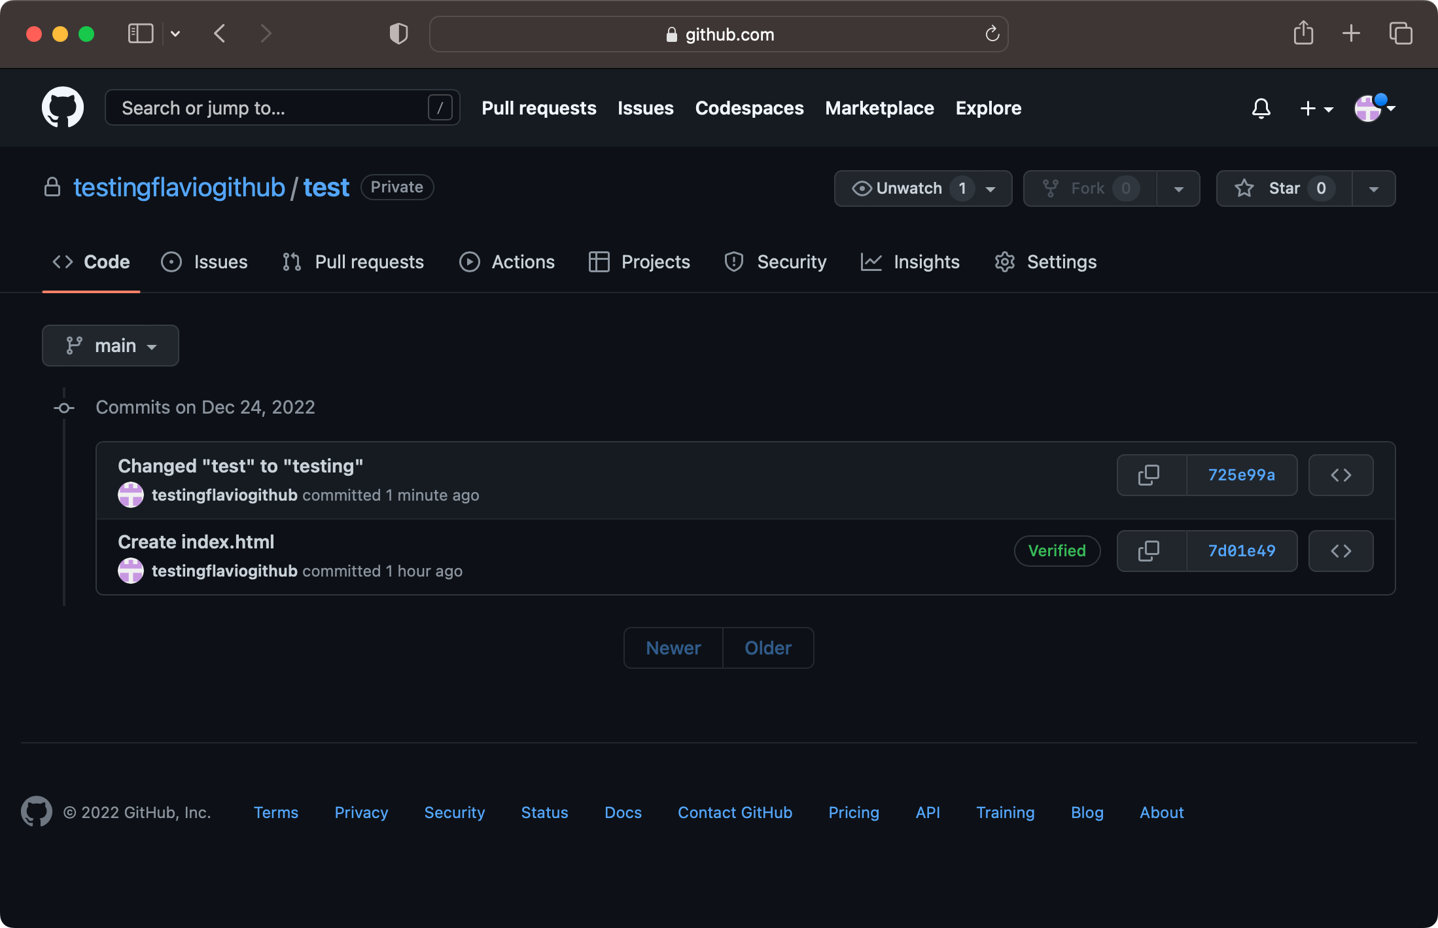Viewport: 1438px width, 928px height.
Task: Open the notifications bell
Action: tap(1261, 108)
